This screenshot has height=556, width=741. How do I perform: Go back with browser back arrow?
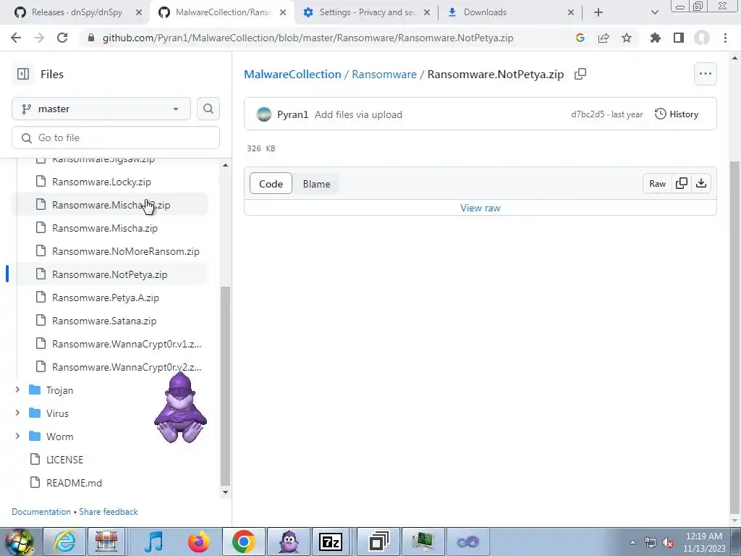tap(16, 38)
